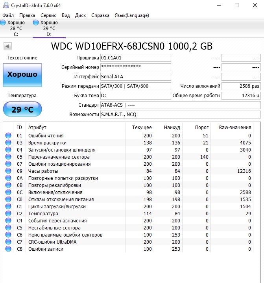Click total hours field 12316 ч
The width and height of the screenshot is (264, 283).
click(x=241, y=96)
